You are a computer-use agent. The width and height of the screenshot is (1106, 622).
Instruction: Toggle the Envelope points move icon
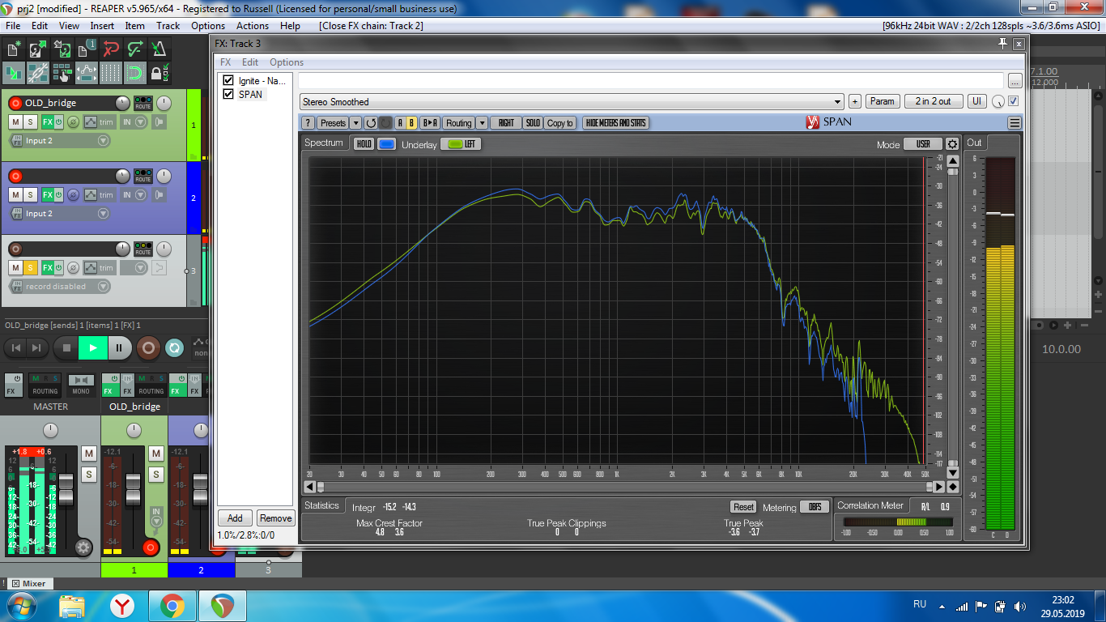click(x=87, y=74)
